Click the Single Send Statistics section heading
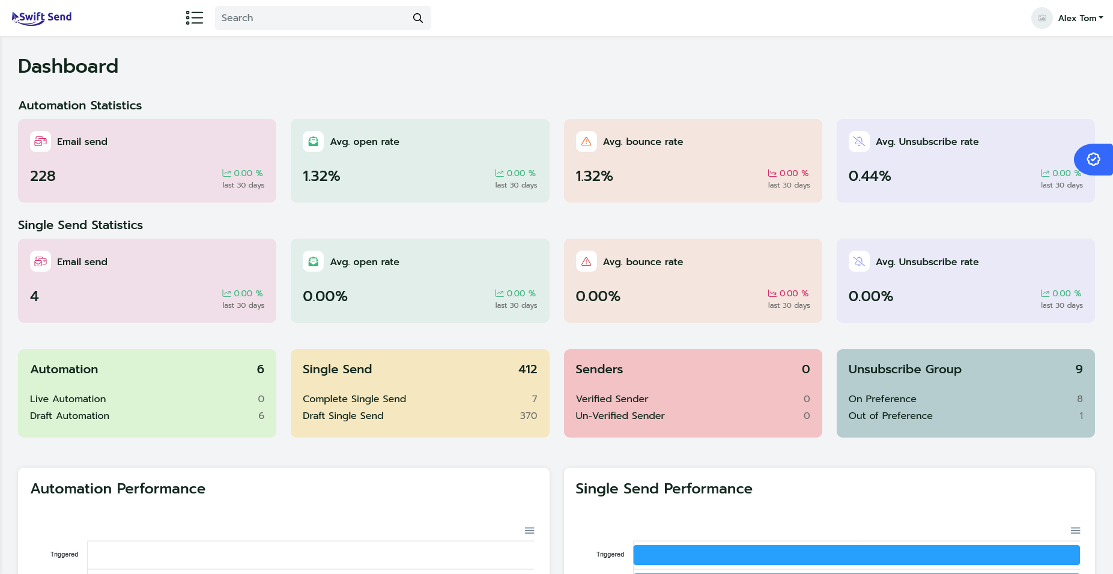This screenshot has width=1113, height=574. tap(80, 225)
